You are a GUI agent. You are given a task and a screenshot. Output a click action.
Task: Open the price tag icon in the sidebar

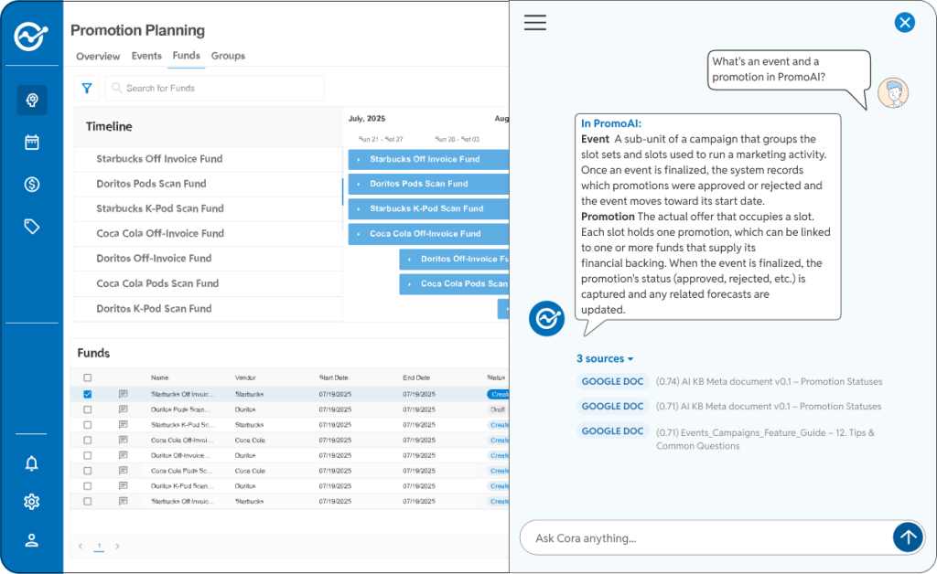pyautogui.click(x=32, y=226)
